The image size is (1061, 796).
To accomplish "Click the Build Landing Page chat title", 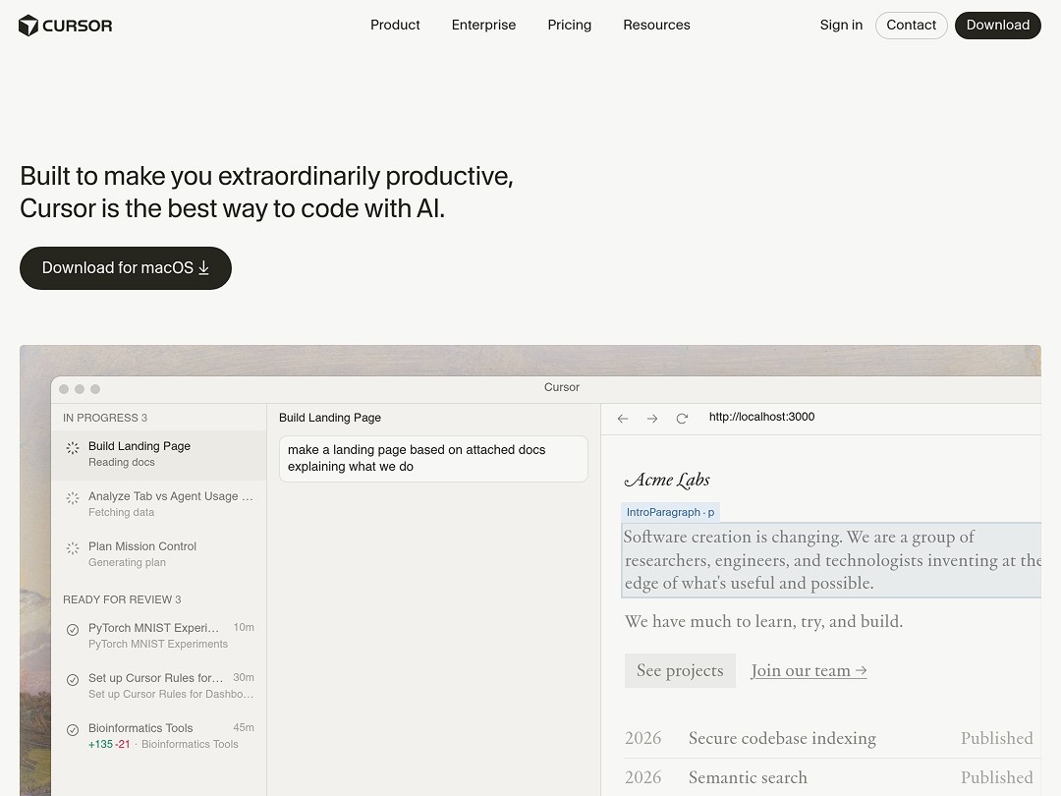I will pyautogui.click(x=330, y=418).
